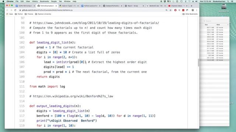This screenshot has height=132, width=236.
Task: Click the Time Machine clock icon in menu bar
Action: pyautogui.click(x=181, y=1)
